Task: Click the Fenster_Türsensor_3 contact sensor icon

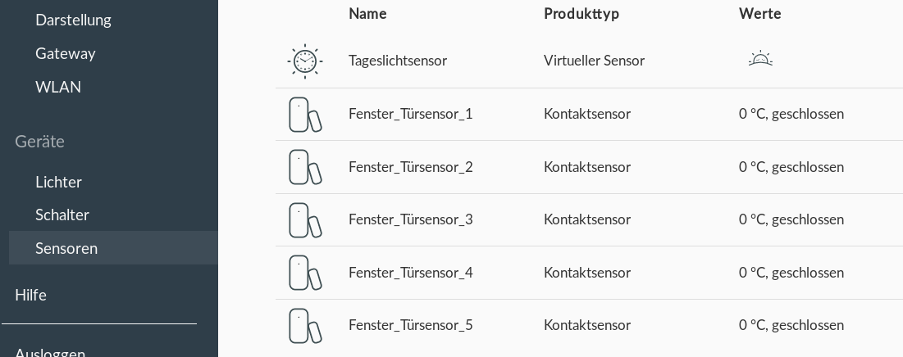Action: click(304, 220)
